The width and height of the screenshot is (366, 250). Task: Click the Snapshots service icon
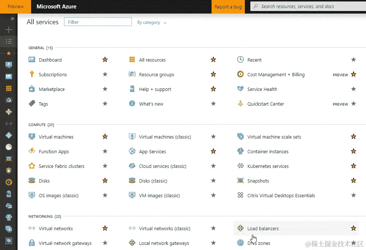tap(240, 181)
